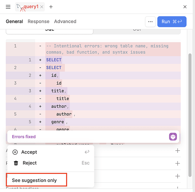Switch to the Advanced tab
This screenshot has width=195, height=192.
point(65,22)
